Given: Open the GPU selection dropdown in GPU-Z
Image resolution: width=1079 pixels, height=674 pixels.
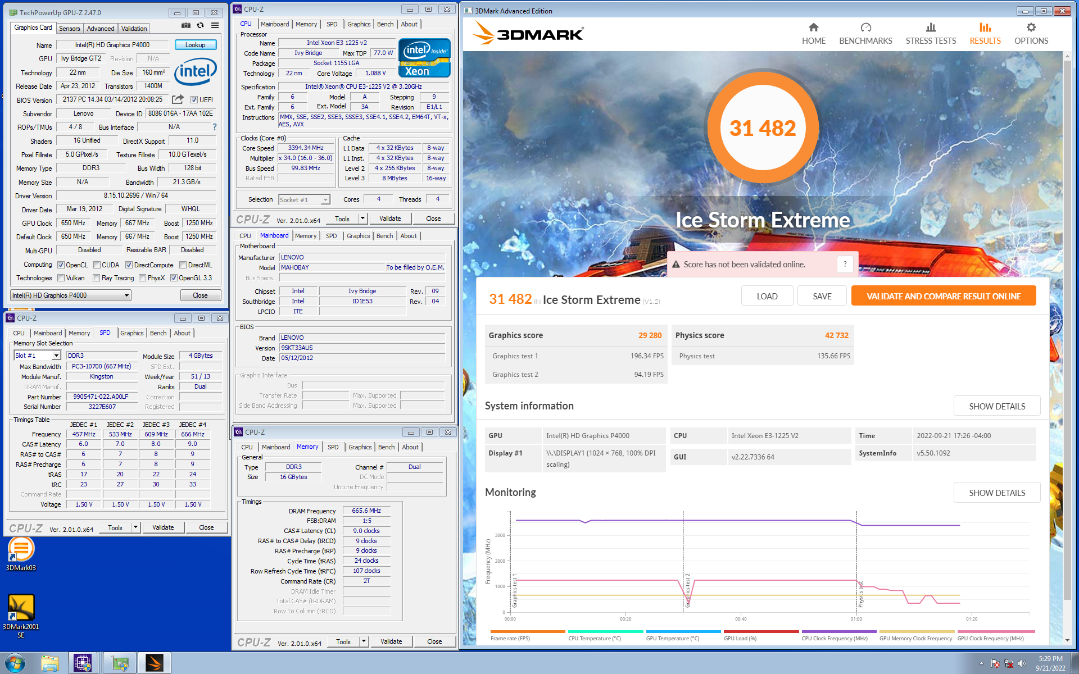Looking at the screenshot, I should (x=71, y=295).
